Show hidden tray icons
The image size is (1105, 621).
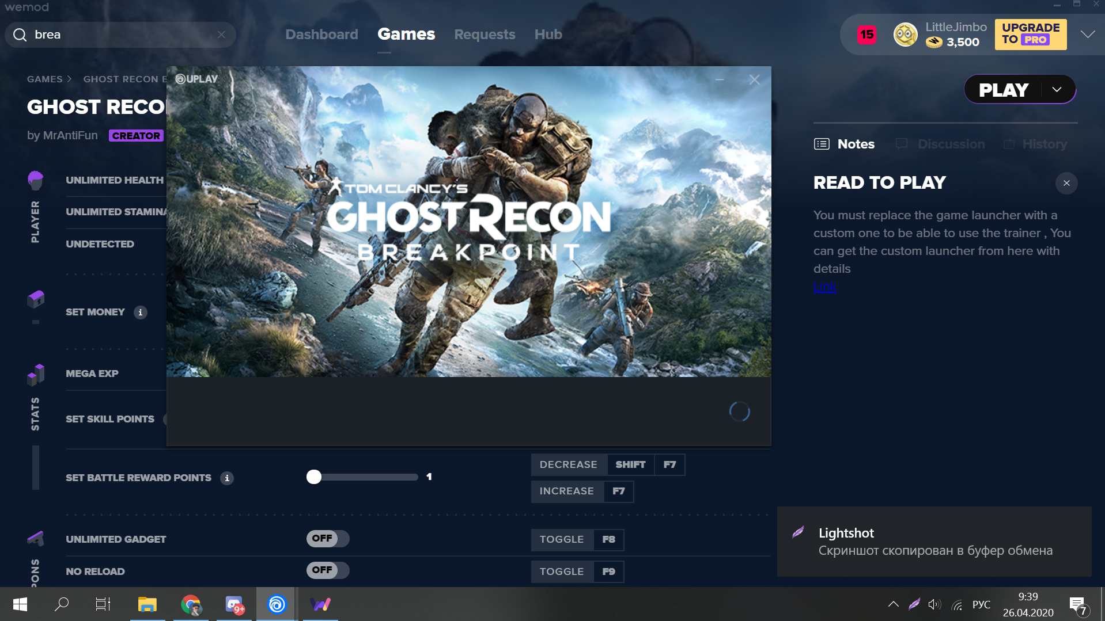(893, 604)
